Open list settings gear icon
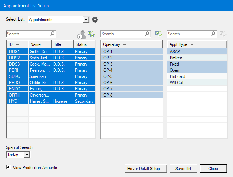The width and height of the screenshot is (233, 177). 95,20
